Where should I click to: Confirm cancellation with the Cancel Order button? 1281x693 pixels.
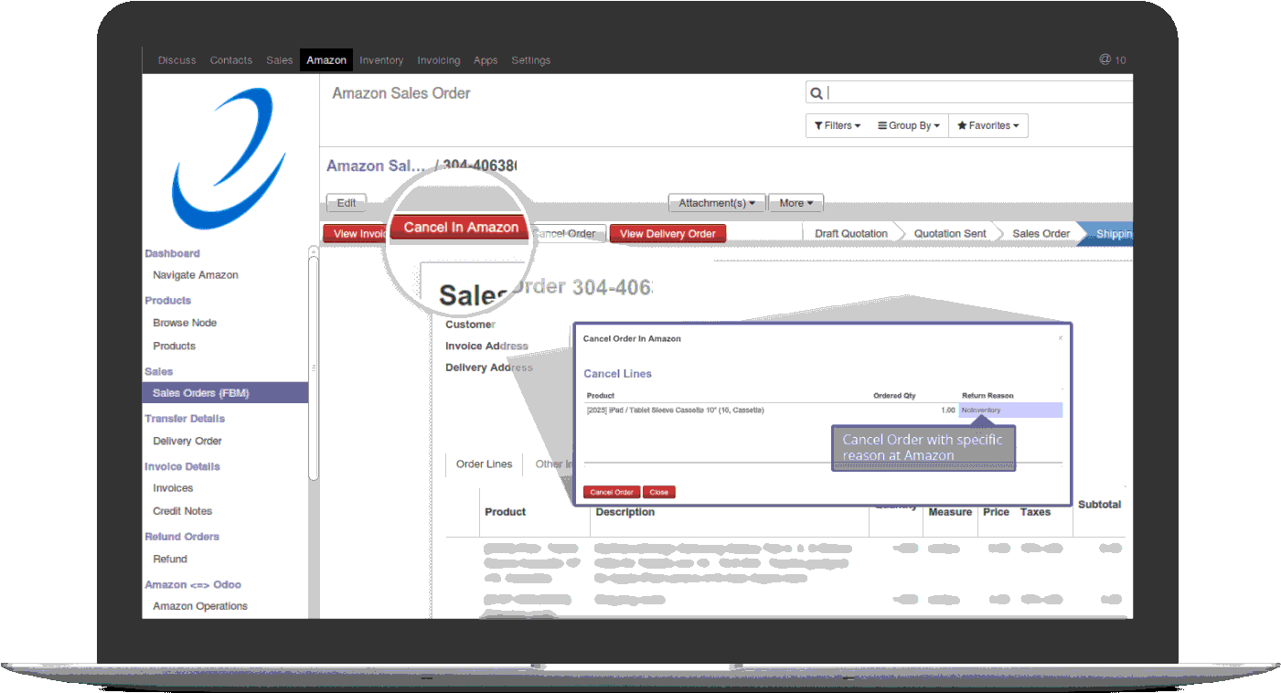pos(610,492)
